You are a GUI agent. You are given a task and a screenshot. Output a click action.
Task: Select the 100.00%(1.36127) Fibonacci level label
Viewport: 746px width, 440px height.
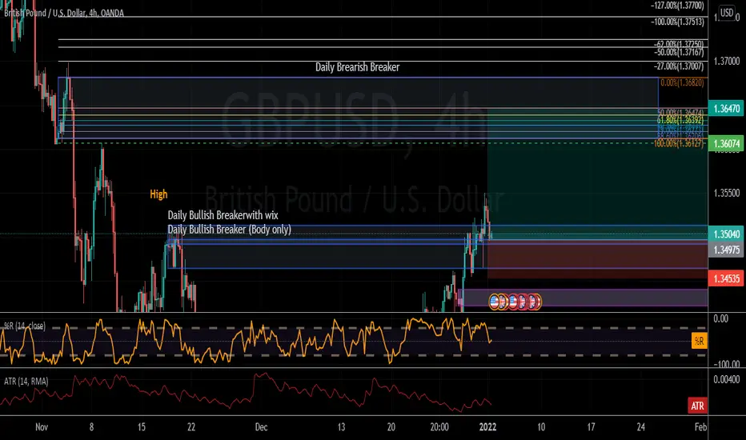(x=679, y=143)
